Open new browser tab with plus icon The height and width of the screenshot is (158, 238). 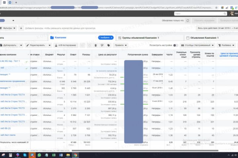pyautogui.click(x=16, y=2)
